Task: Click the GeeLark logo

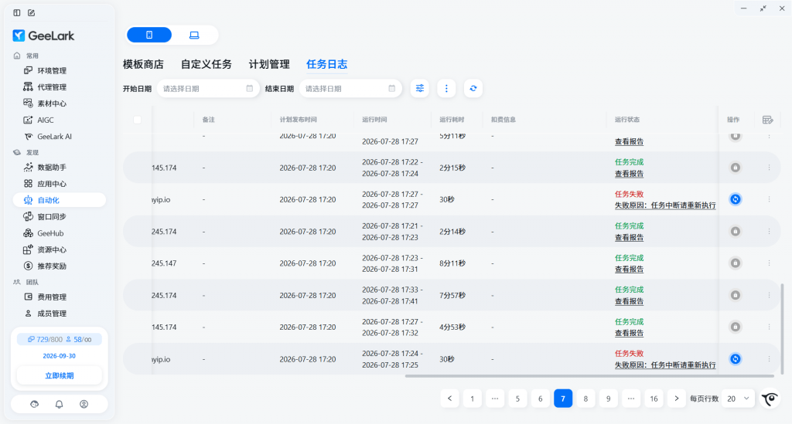Action: 43,36
